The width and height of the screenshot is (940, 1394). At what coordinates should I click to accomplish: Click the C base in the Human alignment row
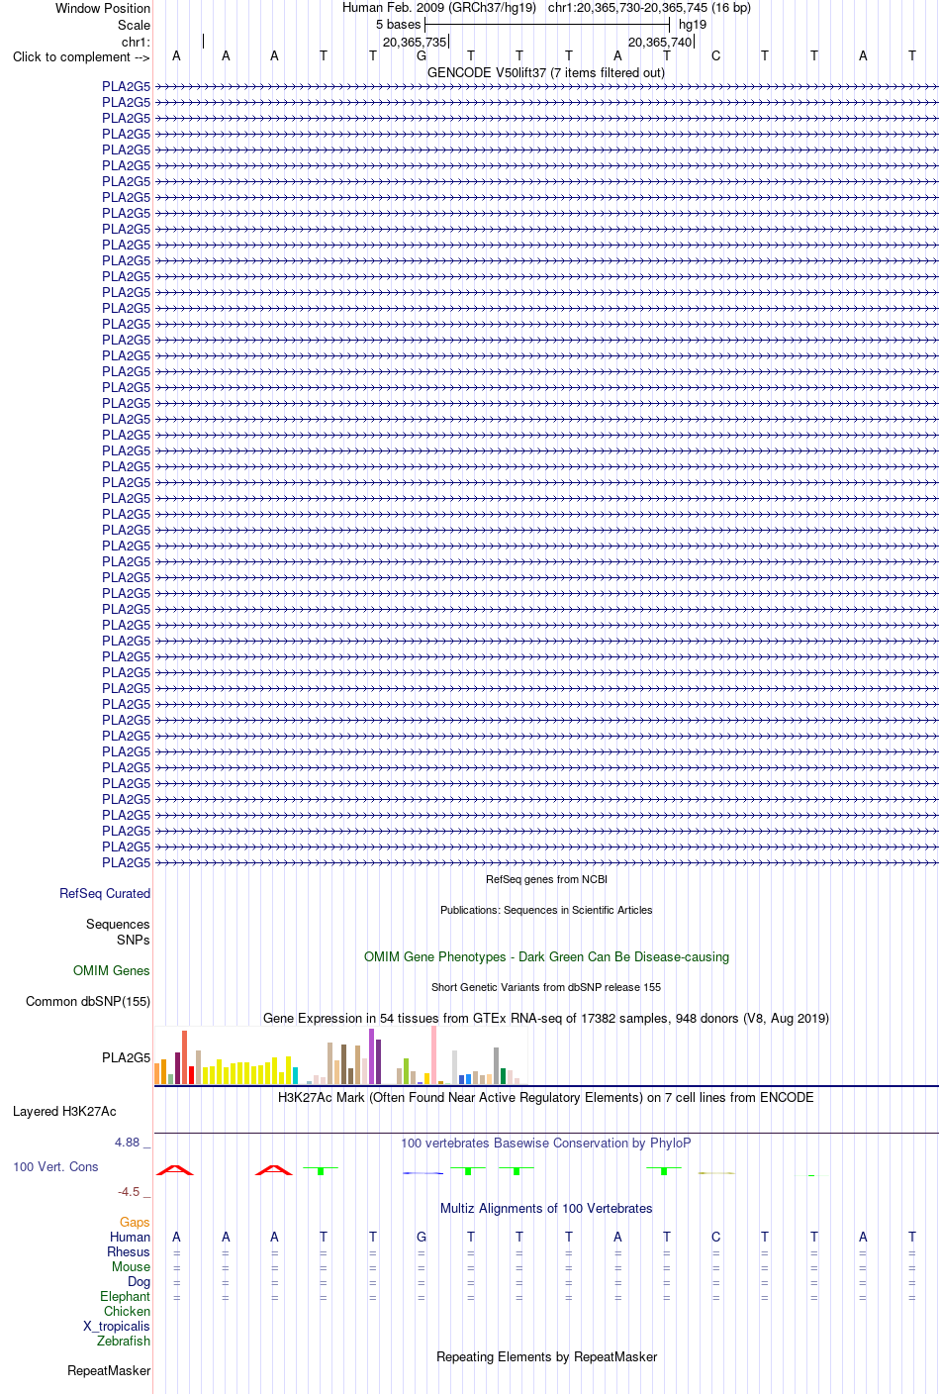[x=715, y=1237]
